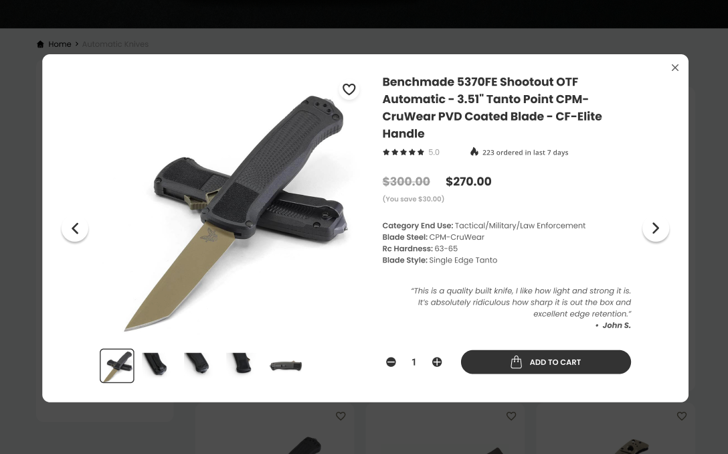This screenshot has width=728, height=454.
Task: Increase quantity with the plus button
Action: pyautogui.click(x=437, y=362)
